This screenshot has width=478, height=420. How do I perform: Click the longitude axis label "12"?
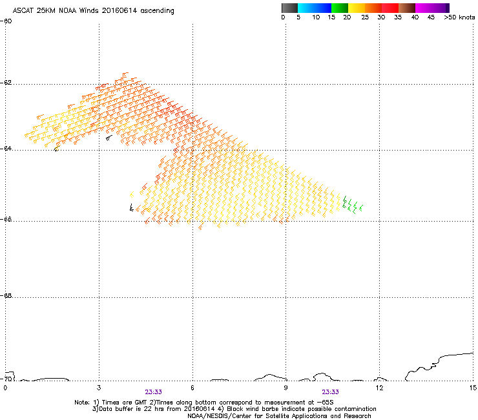379,388
